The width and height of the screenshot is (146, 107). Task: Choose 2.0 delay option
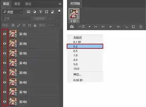85,60
